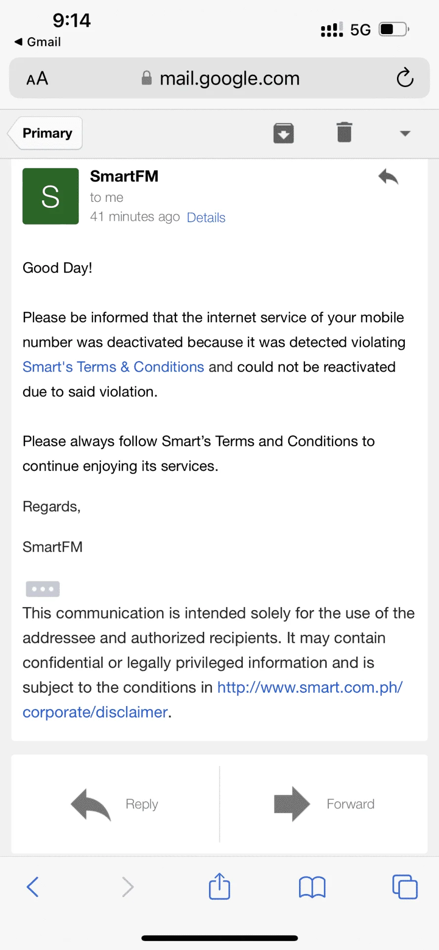Open the more actions dropdown arrow

pyautogui.click(x=405, y=133)
